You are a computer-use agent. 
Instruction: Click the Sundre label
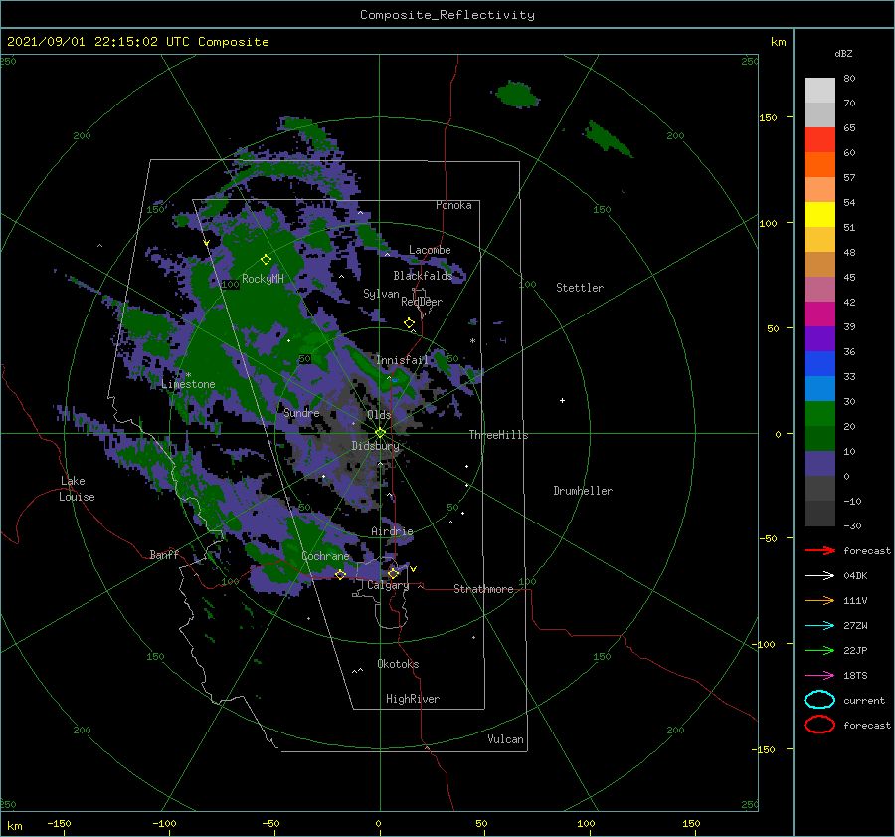coord(301,412)
